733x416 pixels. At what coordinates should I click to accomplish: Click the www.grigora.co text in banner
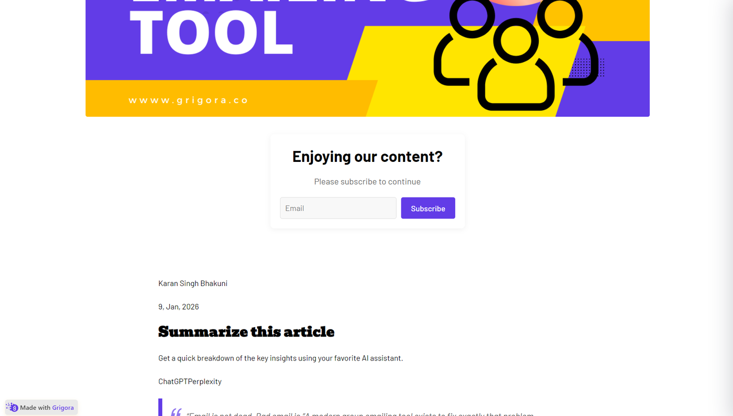(188, 100)
